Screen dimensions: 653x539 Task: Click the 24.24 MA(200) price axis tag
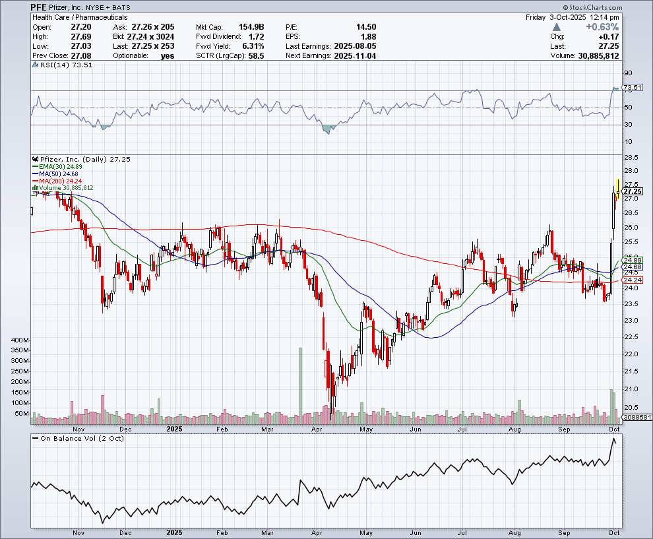(632, 280)
